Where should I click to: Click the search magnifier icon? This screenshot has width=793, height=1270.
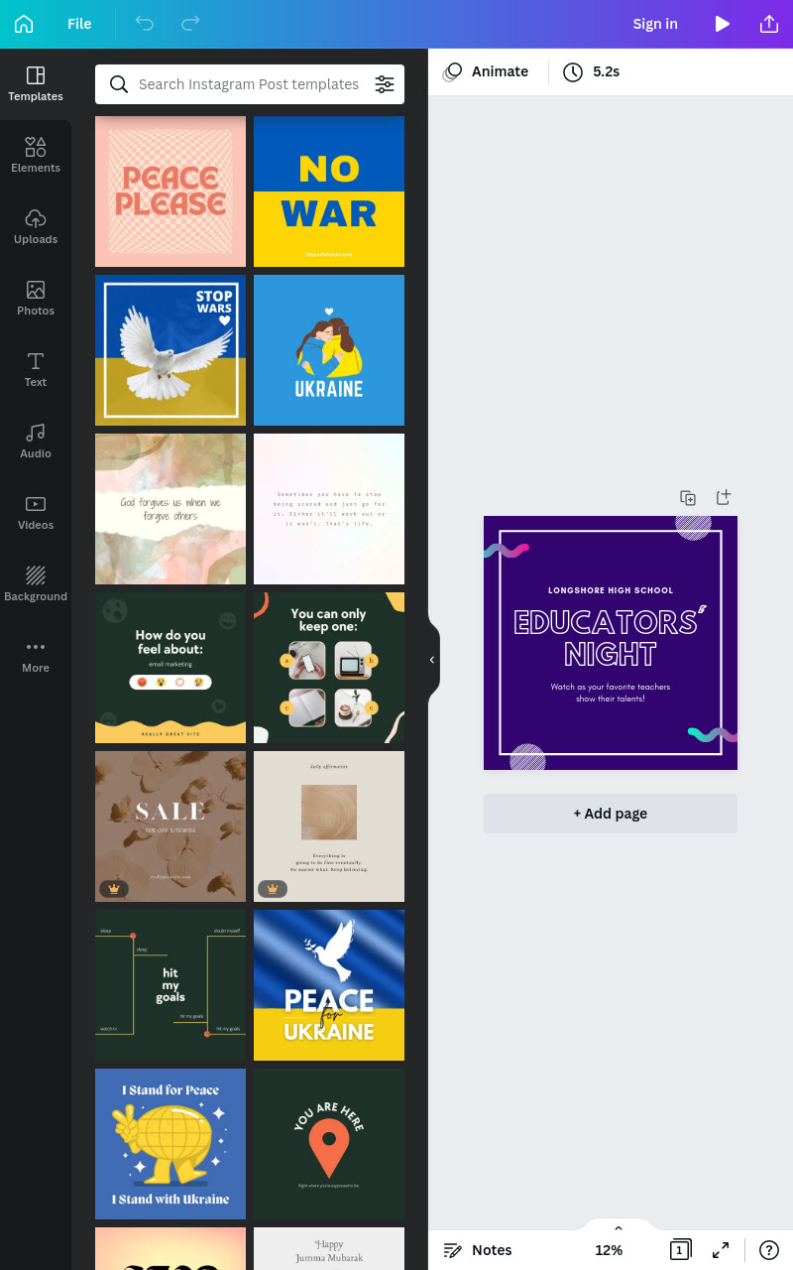[119, 84]
